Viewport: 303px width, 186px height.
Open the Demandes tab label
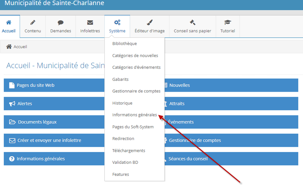(x=61, y=31)
